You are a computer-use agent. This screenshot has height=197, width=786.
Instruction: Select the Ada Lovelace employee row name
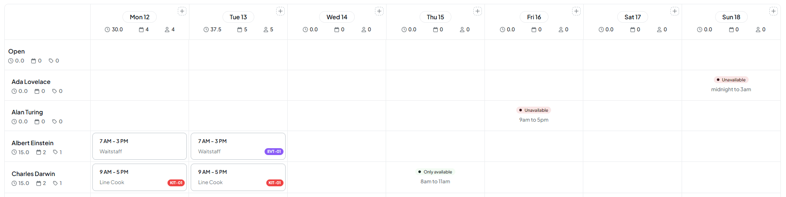click(x=31, y=82)
